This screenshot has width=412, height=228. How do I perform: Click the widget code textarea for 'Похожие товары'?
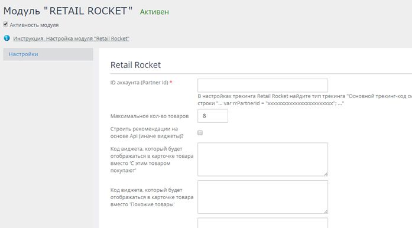[263, 197]
